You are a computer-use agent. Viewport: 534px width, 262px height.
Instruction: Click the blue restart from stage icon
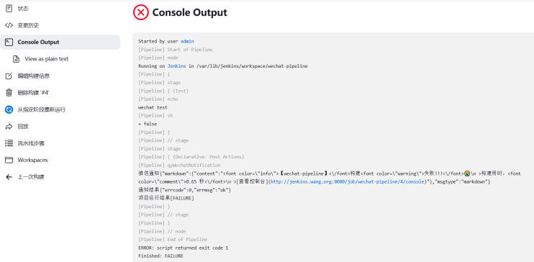9,109
